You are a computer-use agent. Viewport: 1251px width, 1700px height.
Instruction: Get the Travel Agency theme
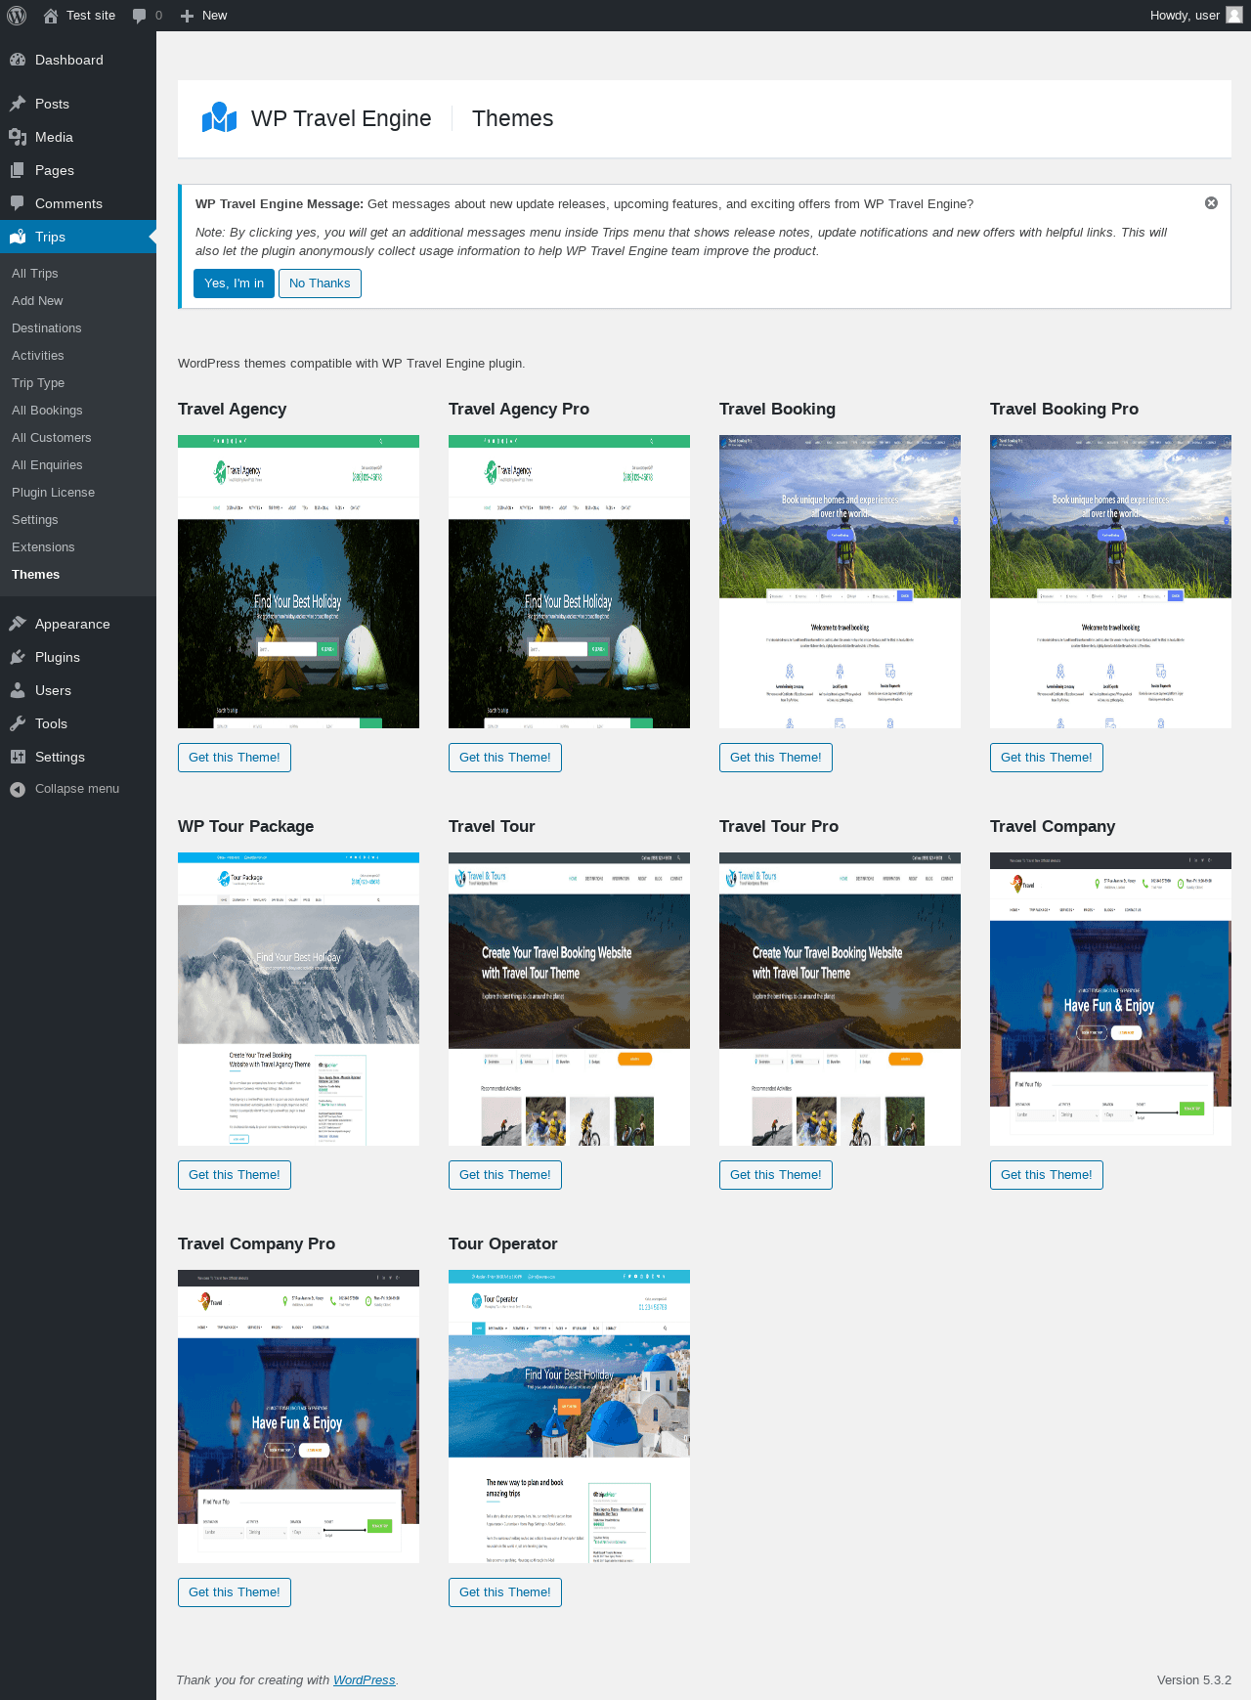(x=235, y=758)
